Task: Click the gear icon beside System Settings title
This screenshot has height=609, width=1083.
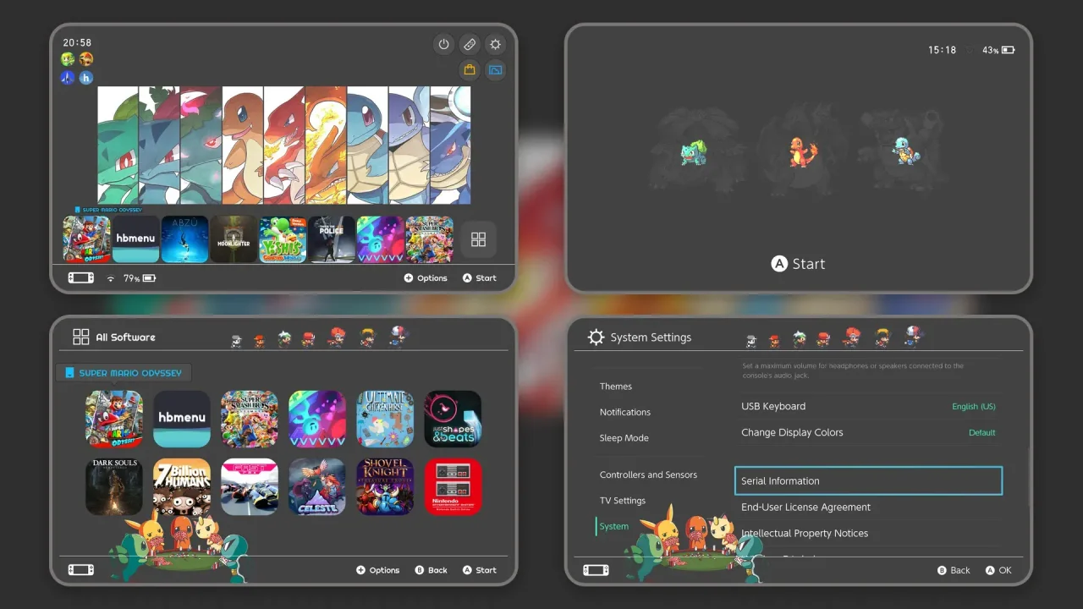Action: tap(596, 337)
